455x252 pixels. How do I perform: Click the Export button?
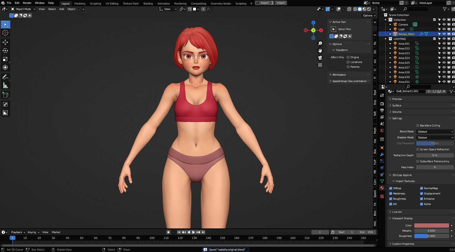pyautogui.click(x=263, y=3)
